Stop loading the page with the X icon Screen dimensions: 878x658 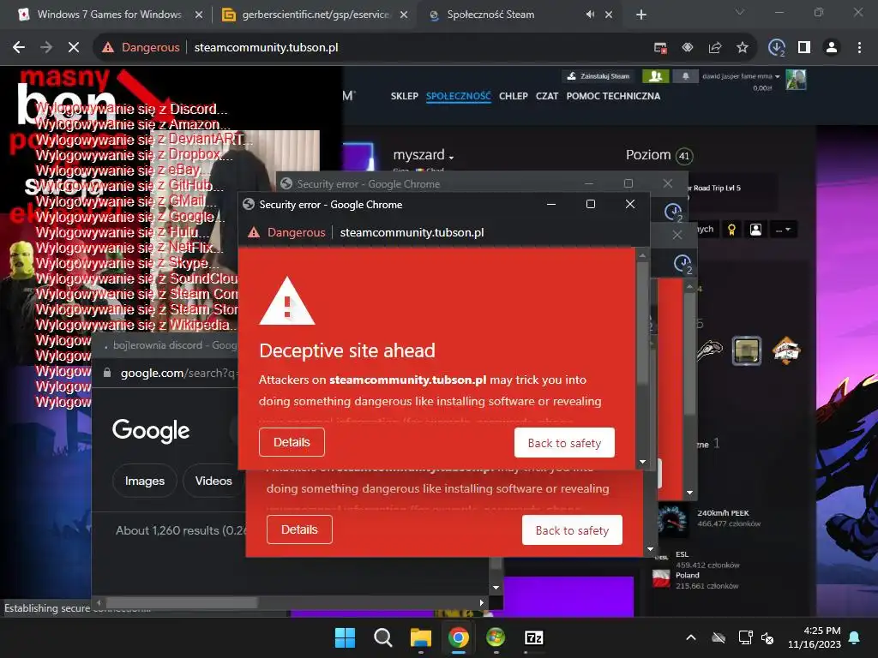click(x=74, y=48)
